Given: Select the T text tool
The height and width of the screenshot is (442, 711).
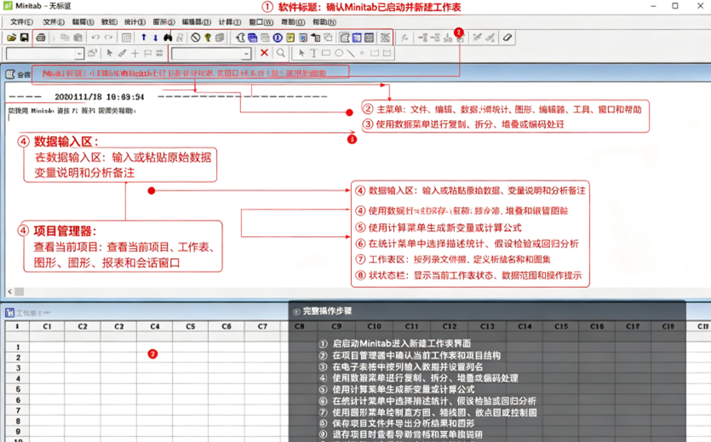Looking at the screenshot, I should point(313,53).
